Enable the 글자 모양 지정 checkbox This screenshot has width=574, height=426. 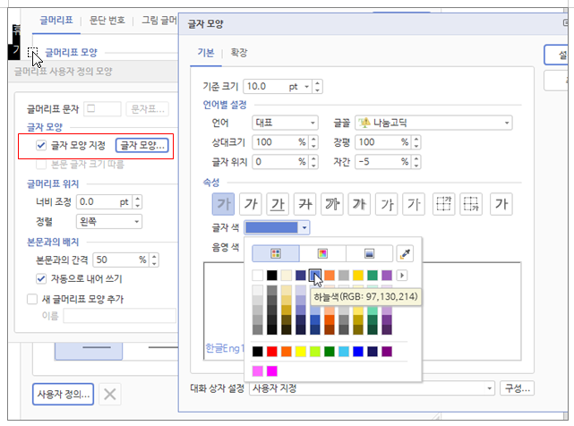[41, 145]
